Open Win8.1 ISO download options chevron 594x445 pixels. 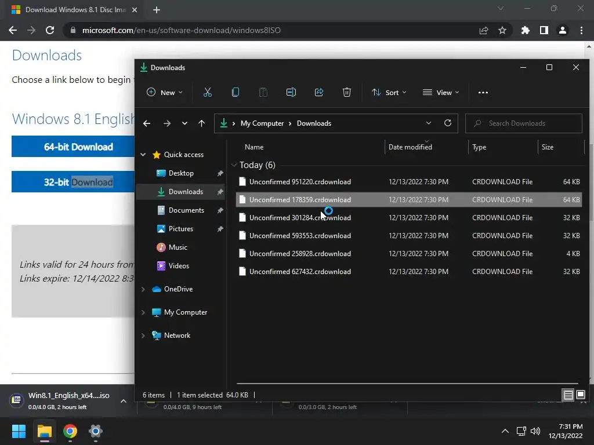pyautogui.click(x=124, y=401)
